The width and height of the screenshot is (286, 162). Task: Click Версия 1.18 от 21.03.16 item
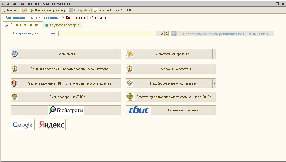click(113, 10)
